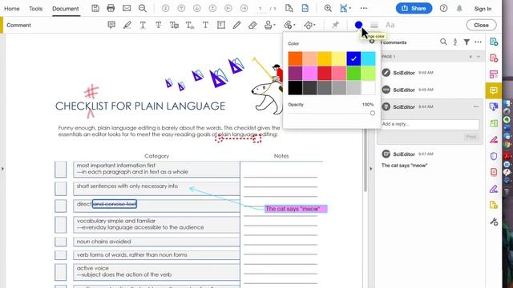Click the Opacity slider handle
The image size is (513, 288).
(372, 113)
